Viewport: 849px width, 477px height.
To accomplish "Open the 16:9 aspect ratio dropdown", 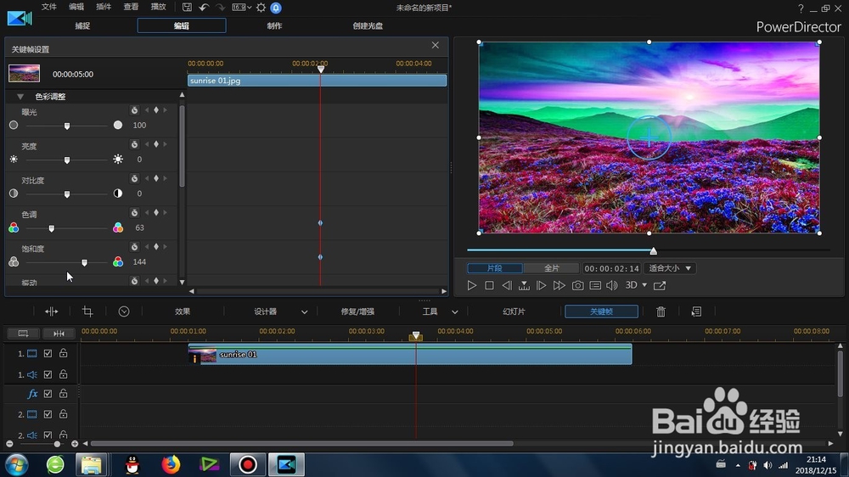I will (x=241, y=8).
